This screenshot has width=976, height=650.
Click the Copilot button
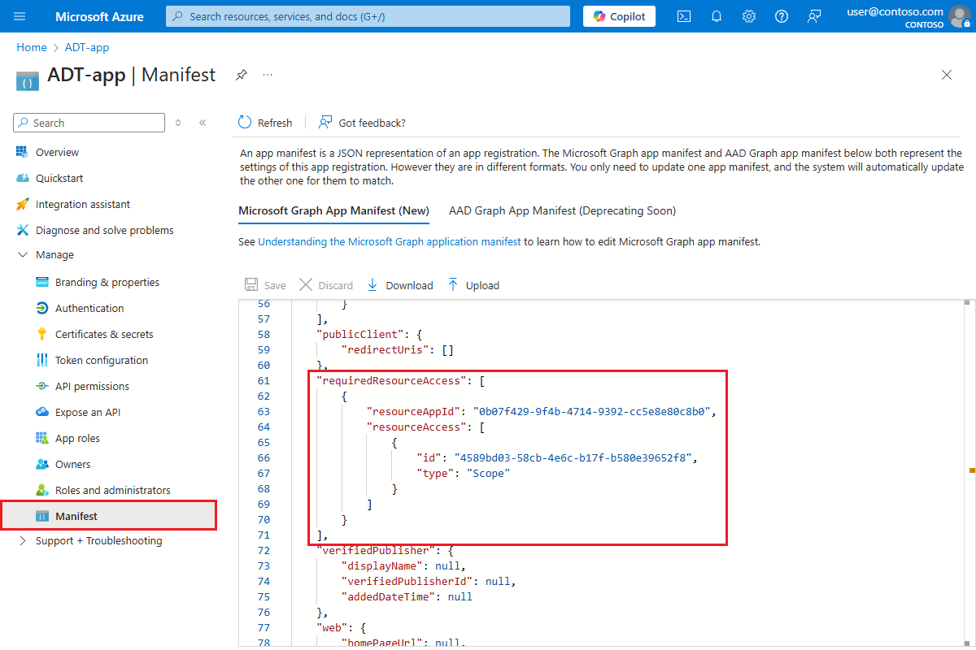[x=619, y=16]
